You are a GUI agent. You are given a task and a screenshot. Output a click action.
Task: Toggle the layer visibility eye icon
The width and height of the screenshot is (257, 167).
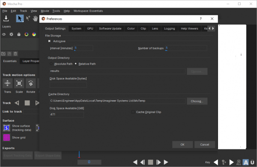(x=4, y=34)
